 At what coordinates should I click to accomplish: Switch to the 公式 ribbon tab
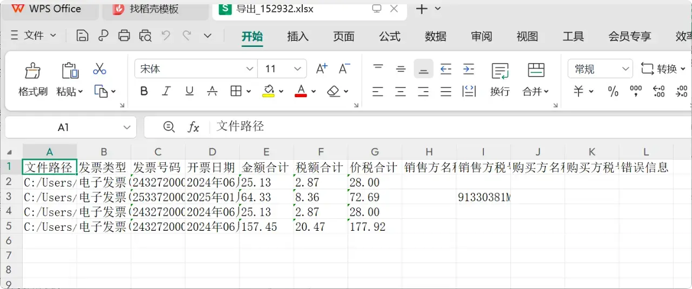point(389,36)
